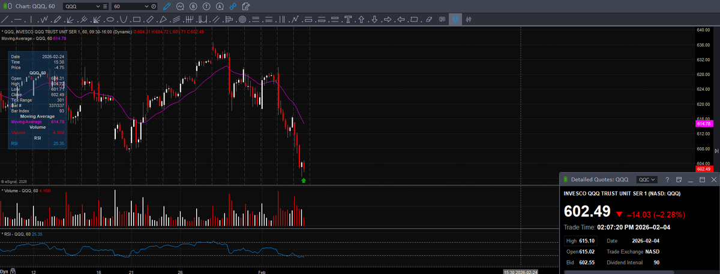Select the trend line drawing tool
The image size is (720, 274).
pyautogui.click(x=5, y=20)
